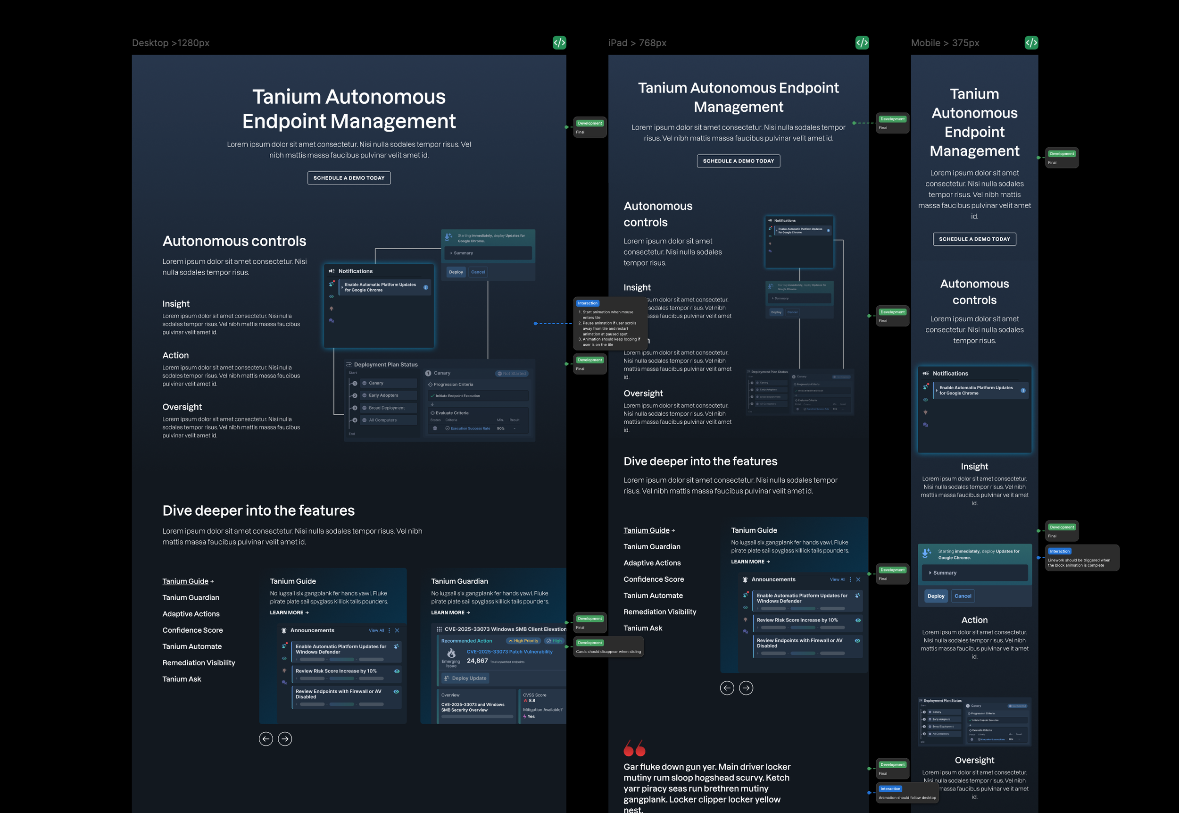The height and width of the screenshot is (813, 1179).
Task: Select Confidence Score in iPad feature list
Action: click(x=653, y=578)
